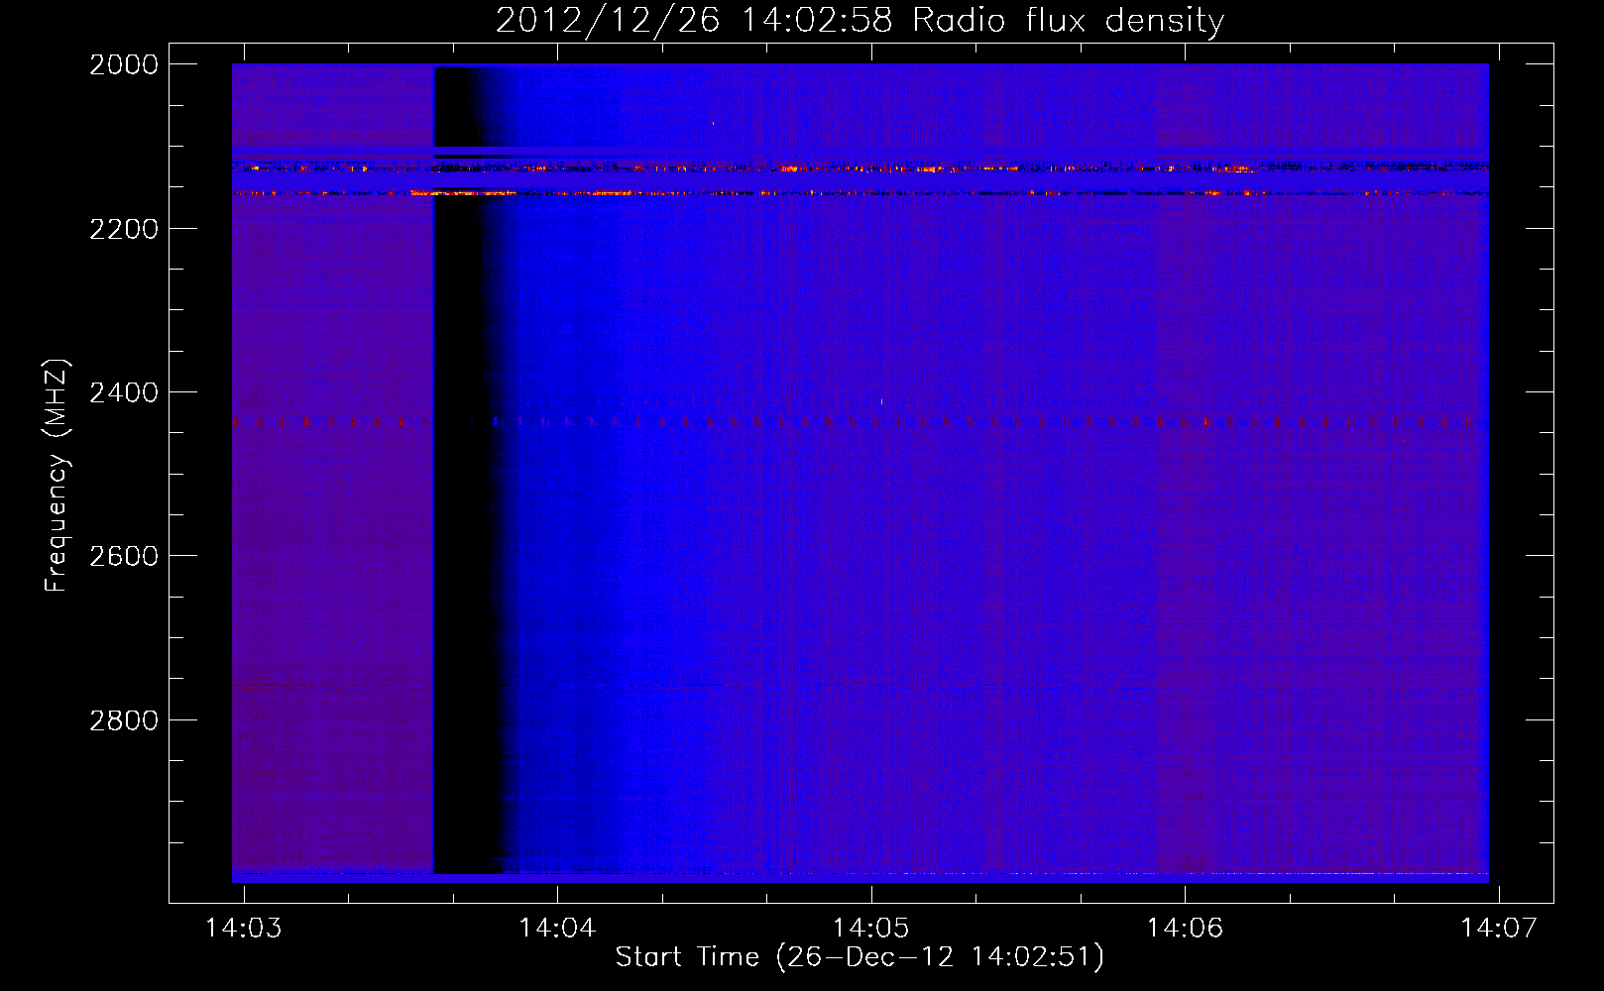Click the 14:07 time tick label
Screen dimensions: 1604x991
pos(1499,928)
